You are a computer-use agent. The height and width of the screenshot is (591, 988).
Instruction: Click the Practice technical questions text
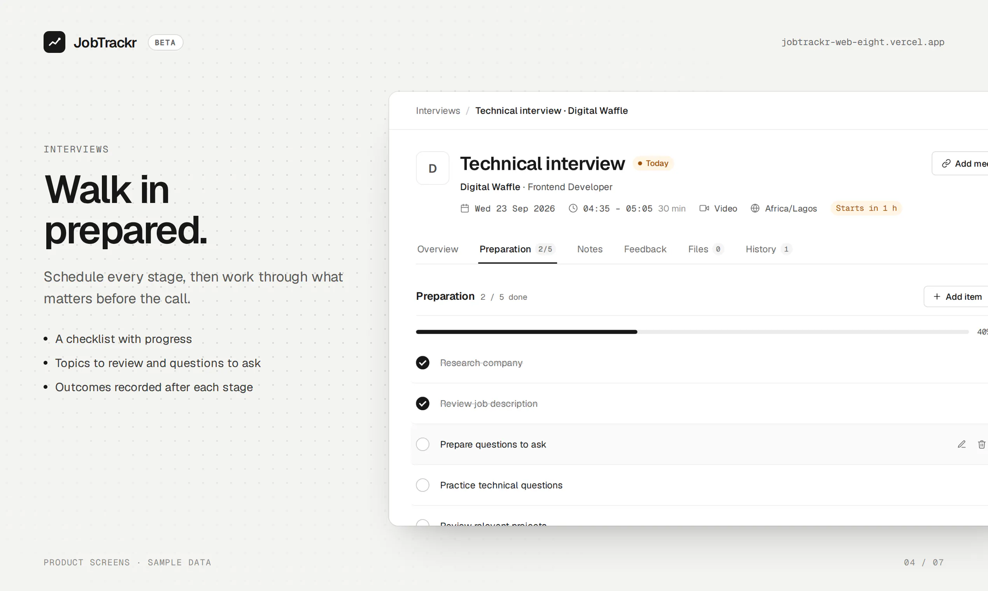[x=501, y=485]
